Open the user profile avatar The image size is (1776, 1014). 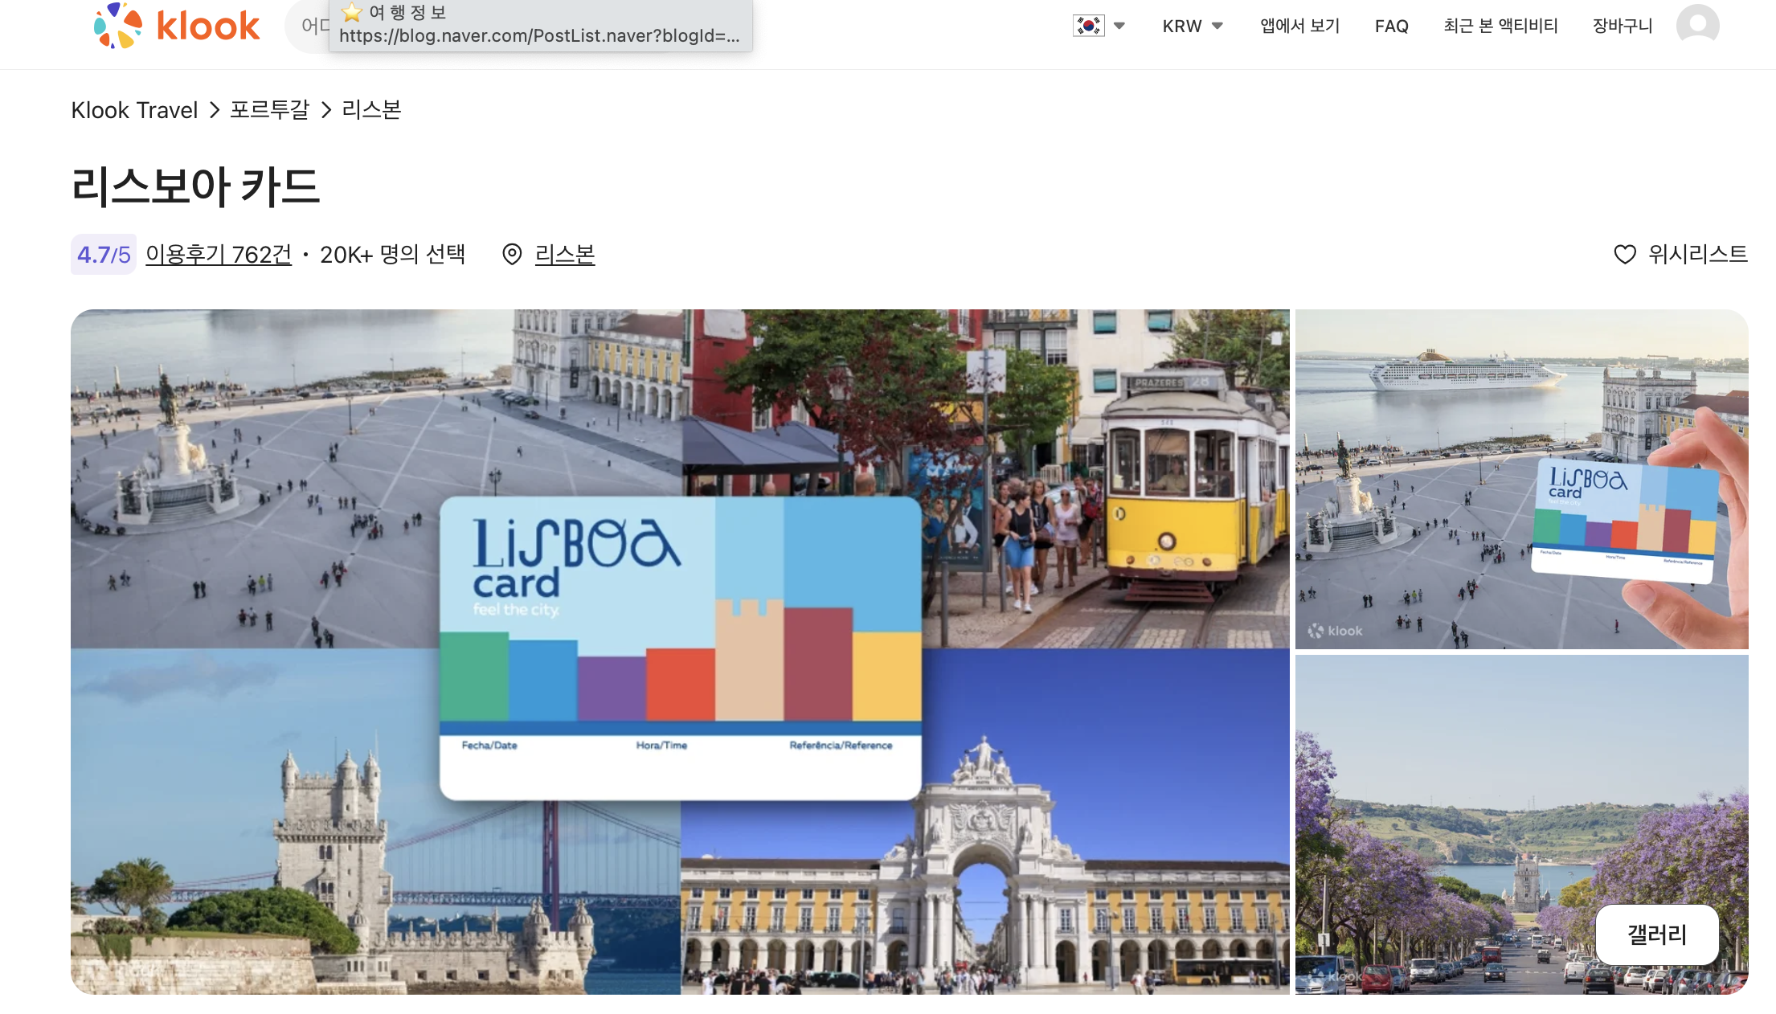click(1697, 25)
